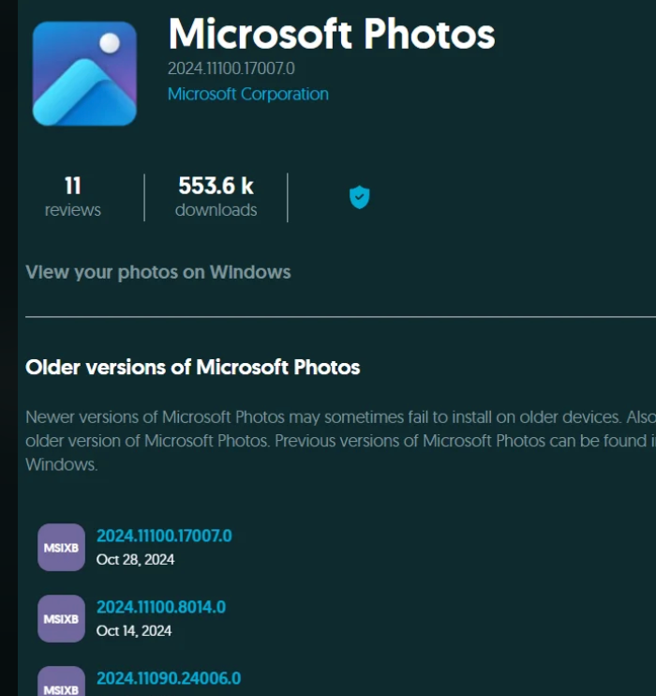Click MSIXB icon for version 2024.11100.8014.0

[61, 618]
